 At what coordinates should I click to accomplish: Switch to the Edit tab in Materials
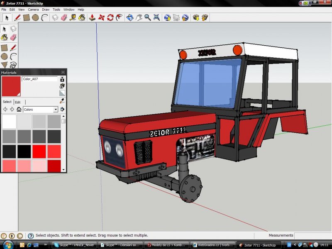tap(18, 102)
